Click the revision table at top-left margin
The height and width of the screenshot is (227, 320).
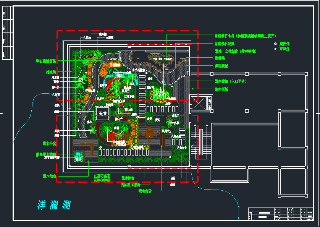[8, 33]
